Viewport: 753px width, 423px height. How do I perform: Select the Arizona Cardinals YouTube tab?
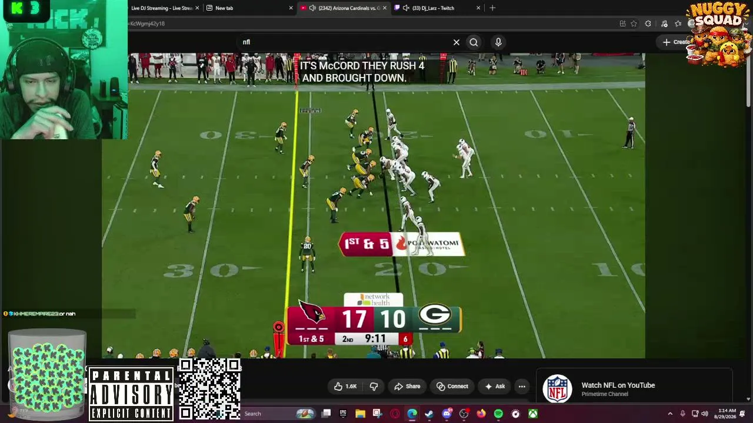(344, 8)
